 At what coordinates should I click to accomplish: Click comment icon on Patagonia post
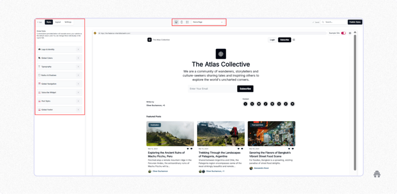pyautogui.click(x=242, y=149)
